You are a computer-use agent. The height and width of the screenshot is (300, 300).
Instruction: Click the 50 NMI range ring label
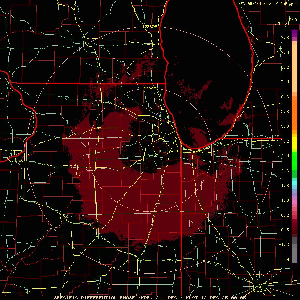coord(150,88)
